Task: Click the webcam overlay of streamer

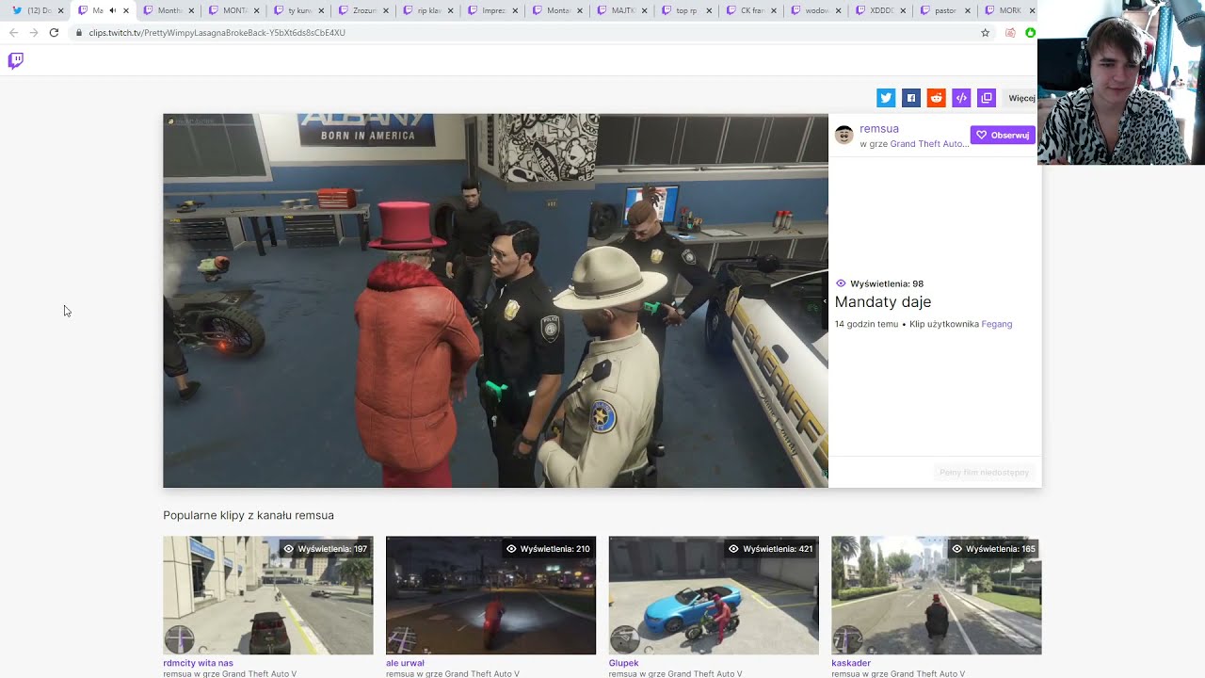Action: 1121,83
